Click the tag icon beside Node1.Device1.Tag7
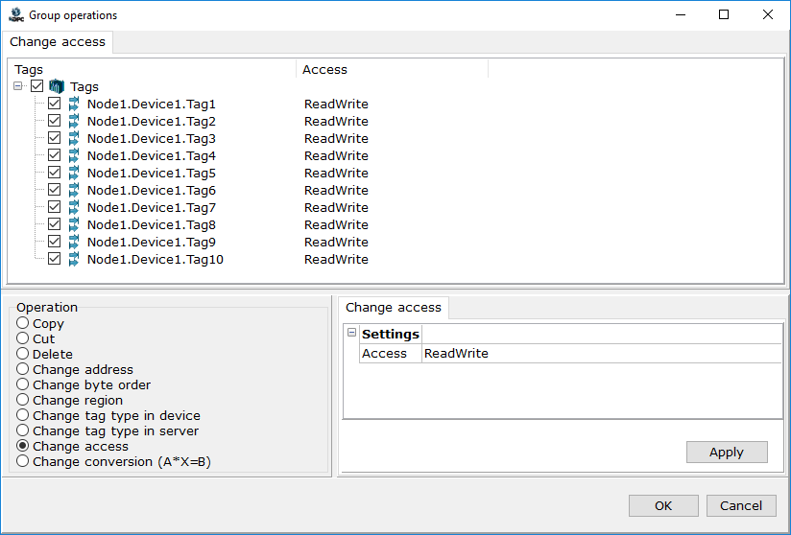The width and height of the screenshot is (791, 535). coord(74,207)
